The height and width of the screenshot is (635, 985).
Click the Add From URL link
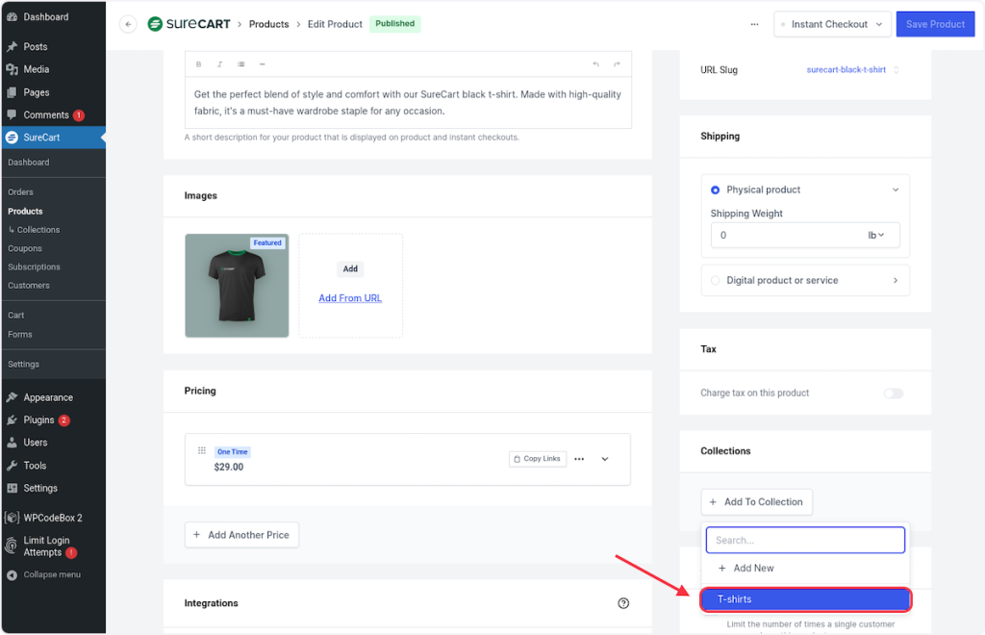tap(350, 298)
